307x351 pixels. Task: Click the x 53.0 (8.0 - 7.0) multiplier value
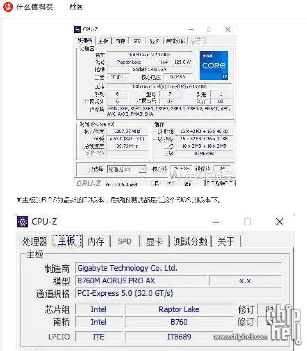pyautogui.click(x=127, y=139)
